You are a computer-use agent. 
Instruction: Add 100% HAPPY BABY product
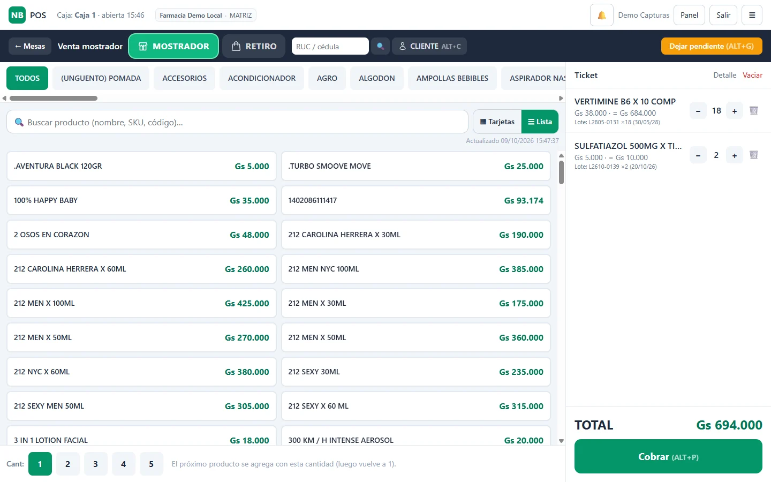pos(141,200)
